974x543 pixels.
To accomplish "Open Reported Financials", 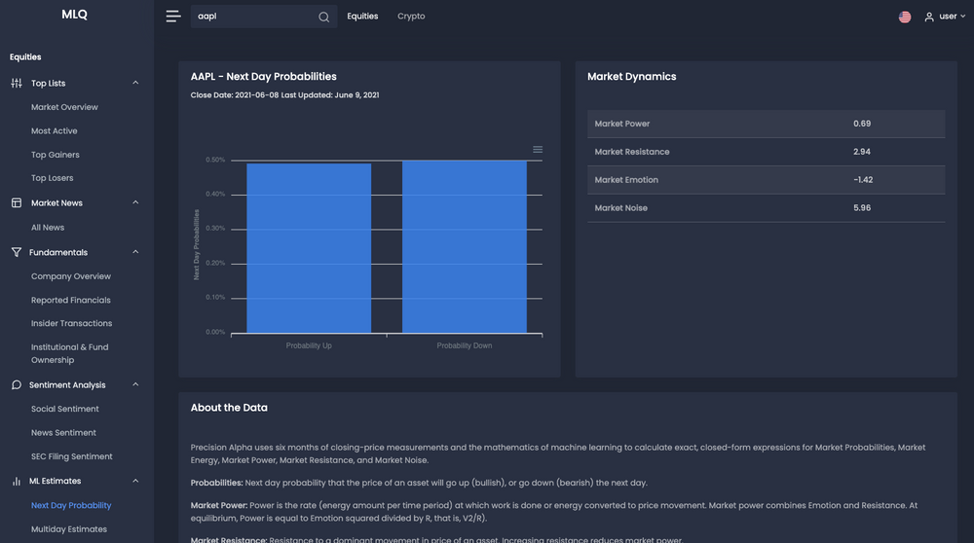I will point(71,300).
